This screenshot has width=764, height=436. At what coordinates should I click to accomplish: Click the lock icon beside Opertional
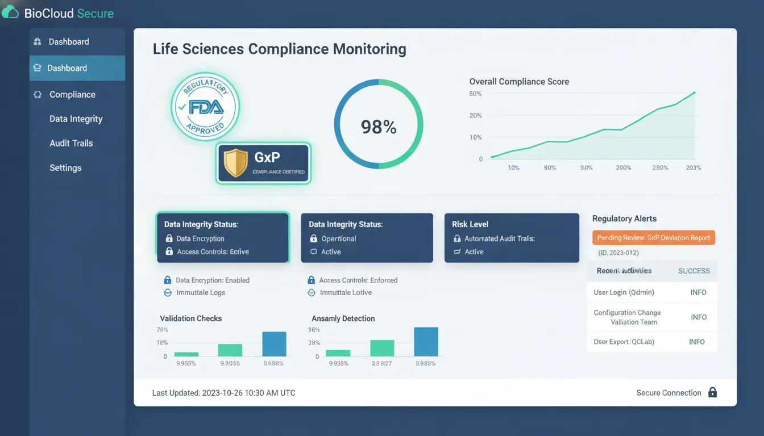313,238
